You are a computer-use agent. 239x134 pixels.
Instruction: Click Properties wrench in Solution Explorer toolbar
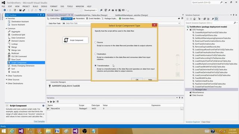click(x=213, y=19)
